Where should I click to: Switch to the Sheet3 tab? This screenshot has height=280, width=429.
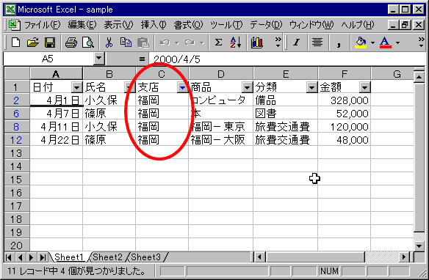(x=146, y=257)
